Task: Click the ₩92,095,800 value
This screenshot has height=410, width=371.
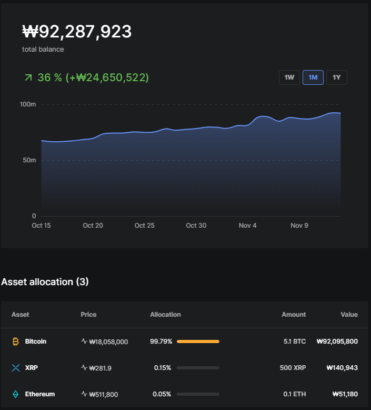Action: click(337, 341)
